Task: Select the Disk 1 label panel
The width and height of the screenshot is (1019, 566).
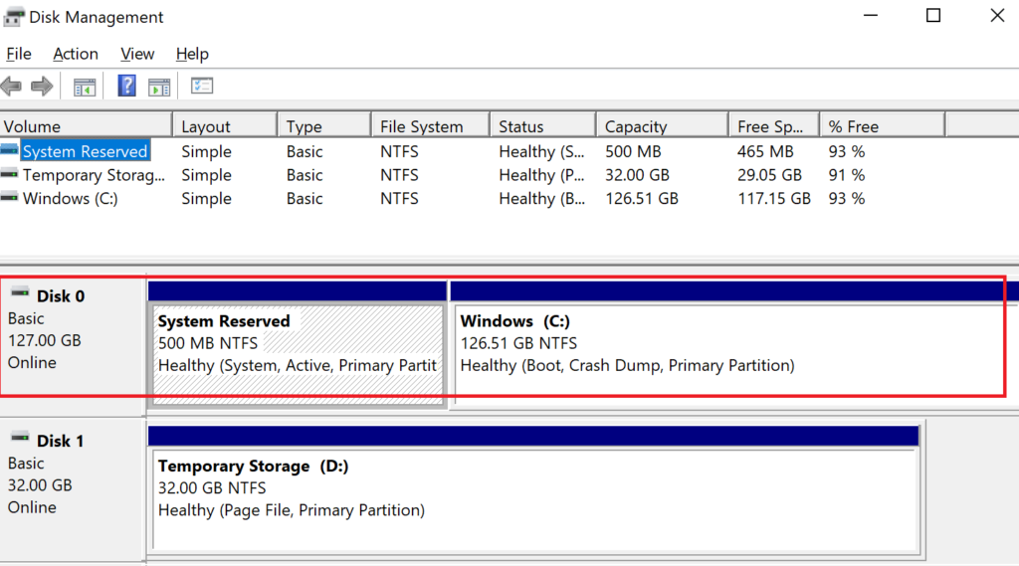Action: pyautogui.click(x=73, y=490)
